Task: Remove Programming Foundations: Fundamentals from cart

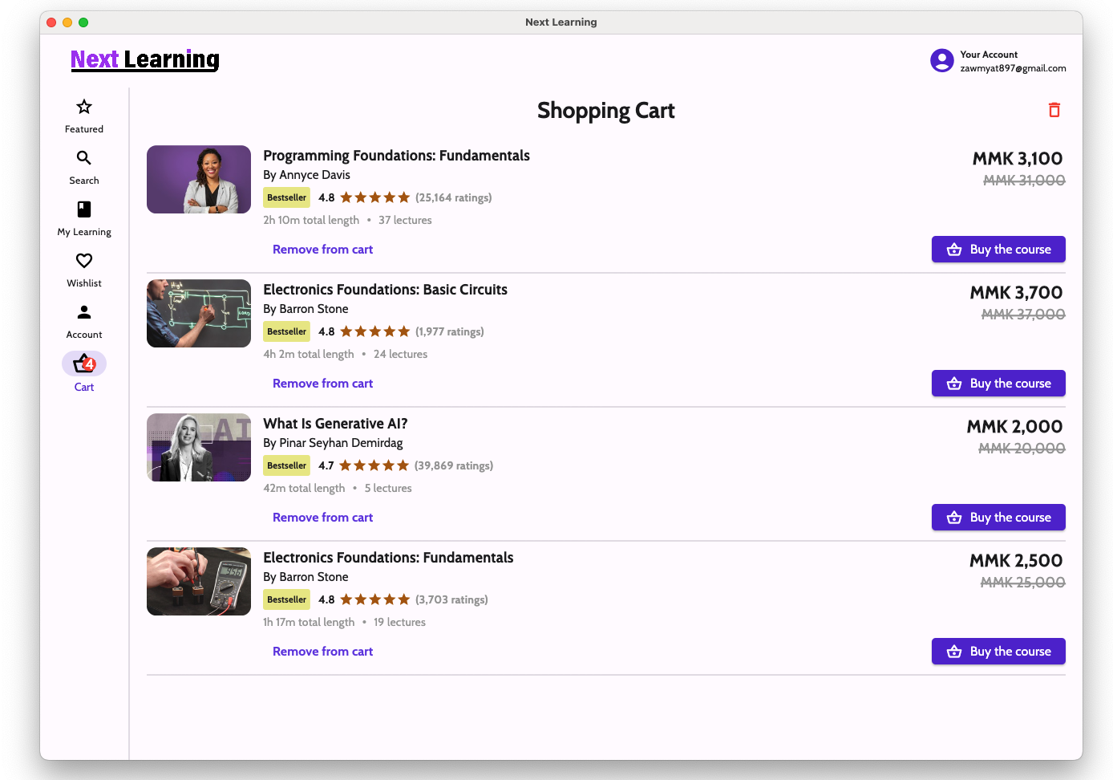Action: click(x=322, y=250)
